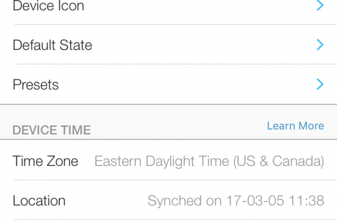Open the Default State settings row

(x=168, y=45)
